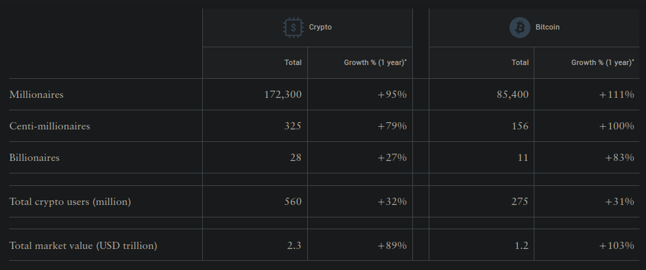Image resolution: width=646 pixels, height=270 pixels.
Task: Click the Bitcoin Total column header
Action: [520, 62]
